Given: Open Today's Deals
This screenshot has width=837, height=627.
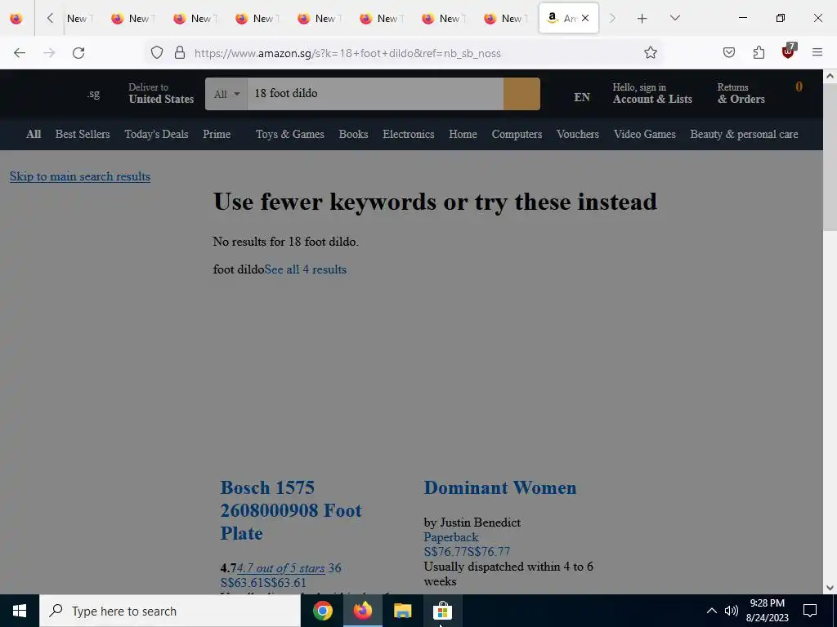Looking at the screenshot, I should [156, 135].
